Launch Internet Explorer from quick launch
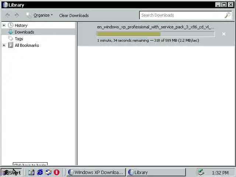Screen dimensions: 236x177 point(40,172)
